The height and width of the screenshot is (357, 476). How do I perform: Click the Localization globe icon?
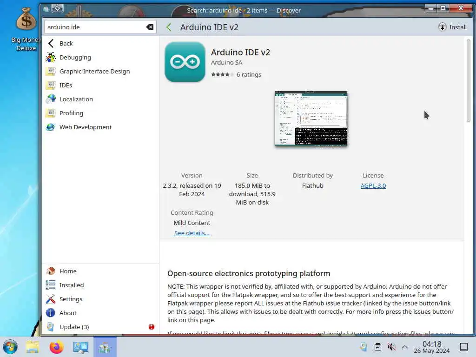[x=51, y=99]
